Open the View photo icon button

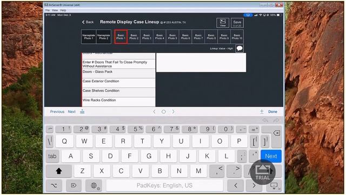click(x=223, y=23)
